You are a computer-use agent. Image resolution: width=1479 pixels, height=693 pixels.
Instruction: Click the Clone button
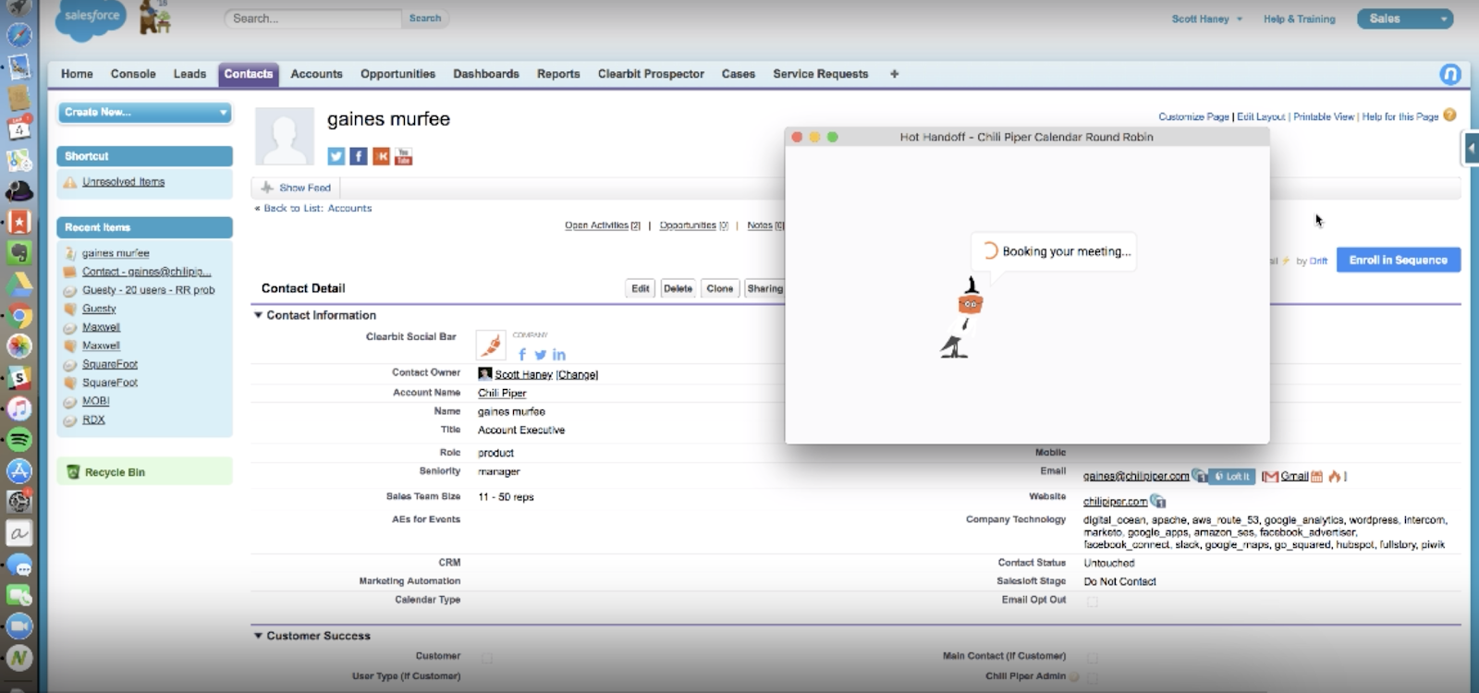(720, 289)
